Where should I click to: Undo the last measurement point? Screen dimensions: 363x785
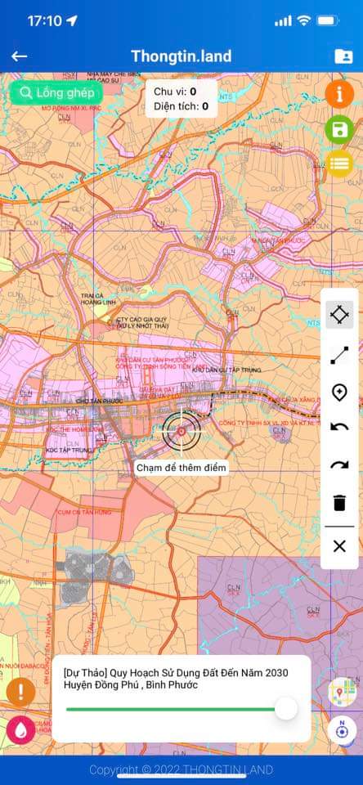tap(339, 428)
